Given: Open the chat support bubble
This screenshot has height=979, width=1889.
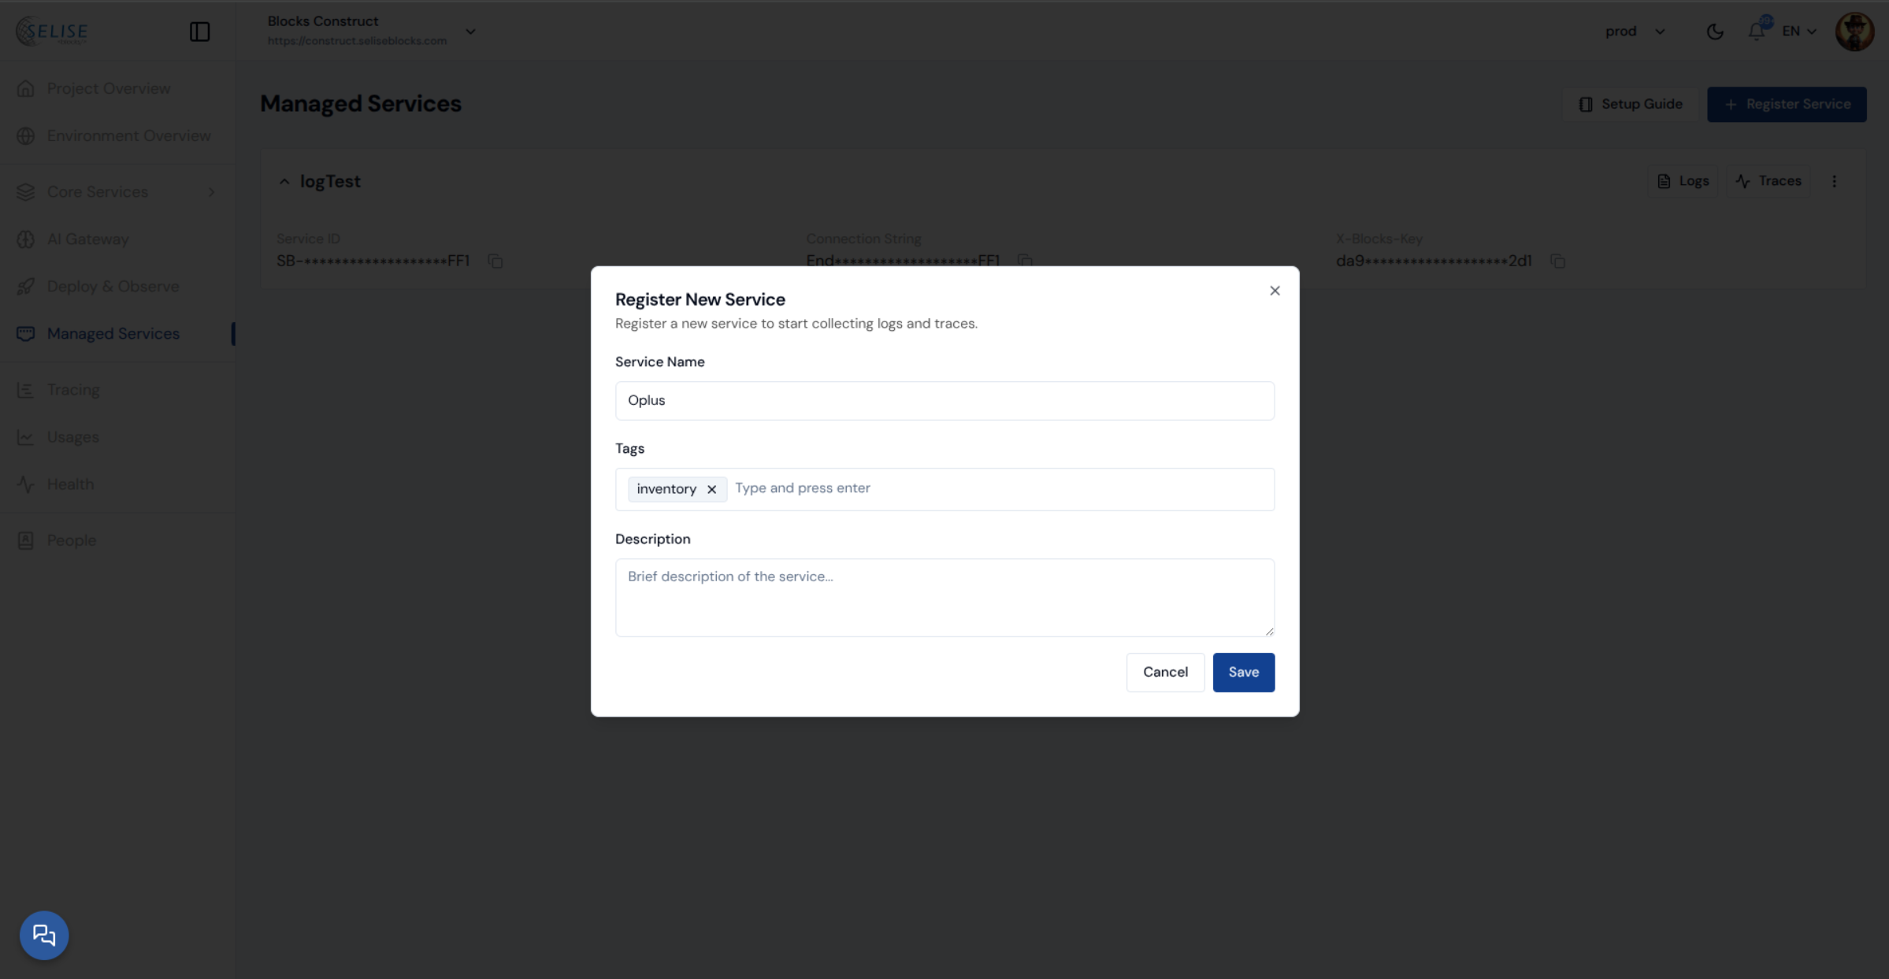Looking at the screenshot, I should (44, 935).
